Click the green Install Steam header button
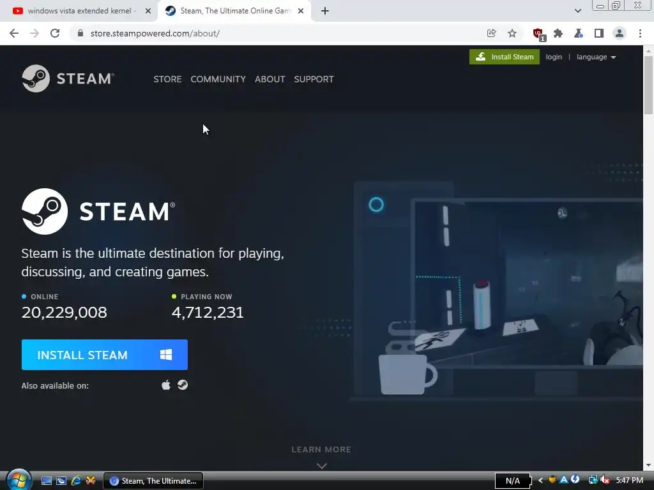 point(505,57)
